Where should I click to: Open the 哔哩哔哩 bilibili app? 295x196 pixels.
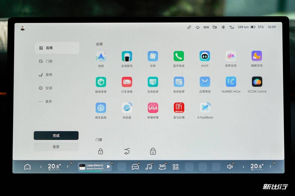pyautogui.click(x=153, y=108)
